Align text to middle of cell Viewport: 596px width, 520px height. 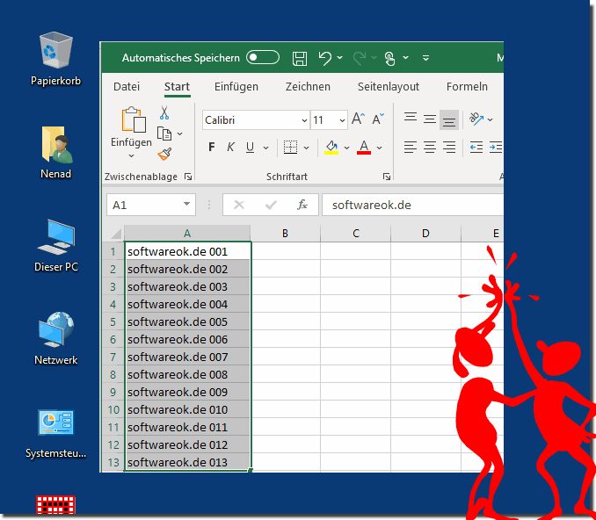coord(430,119)
